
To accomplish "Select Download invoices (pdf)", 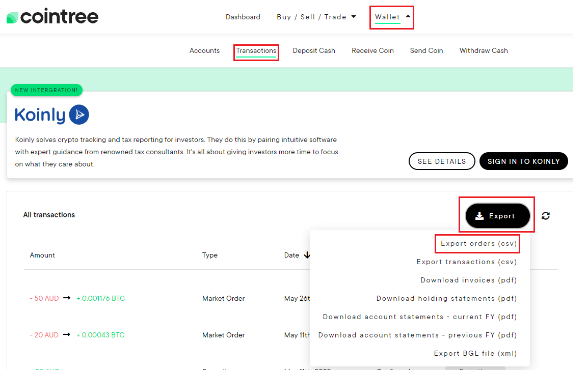I will pyautogui.click(x=468, y=280).
